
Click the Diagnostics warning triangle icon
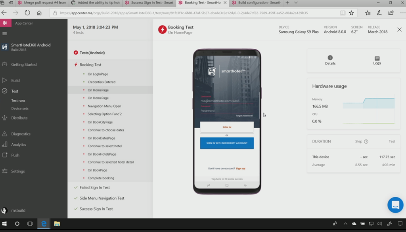pos(4,134)
